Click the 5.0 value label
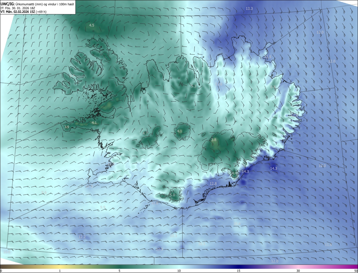This screenshot has height=273, width=358. click(x=172, y=195)
